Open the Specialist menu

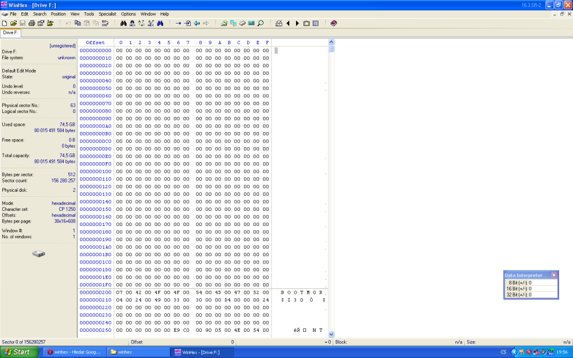point(107,13)
